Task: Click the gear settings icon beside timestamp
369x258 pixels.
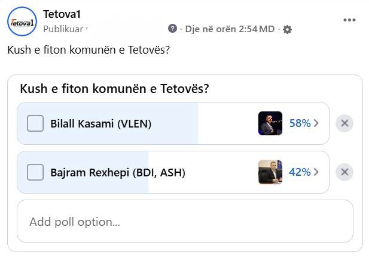Action: [x=287, y=29]
